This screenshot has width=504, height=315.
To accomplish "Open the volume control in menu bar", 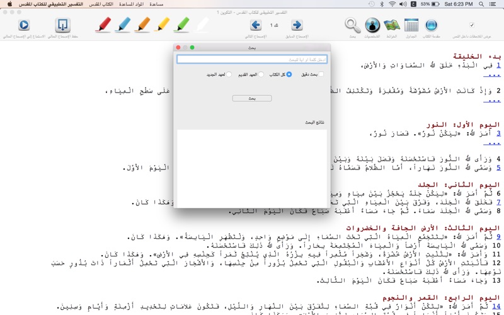I will (x=403, y=4).
